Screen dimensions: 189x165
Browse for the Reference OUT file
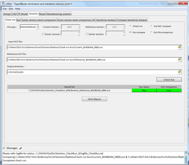click(180, 59)
